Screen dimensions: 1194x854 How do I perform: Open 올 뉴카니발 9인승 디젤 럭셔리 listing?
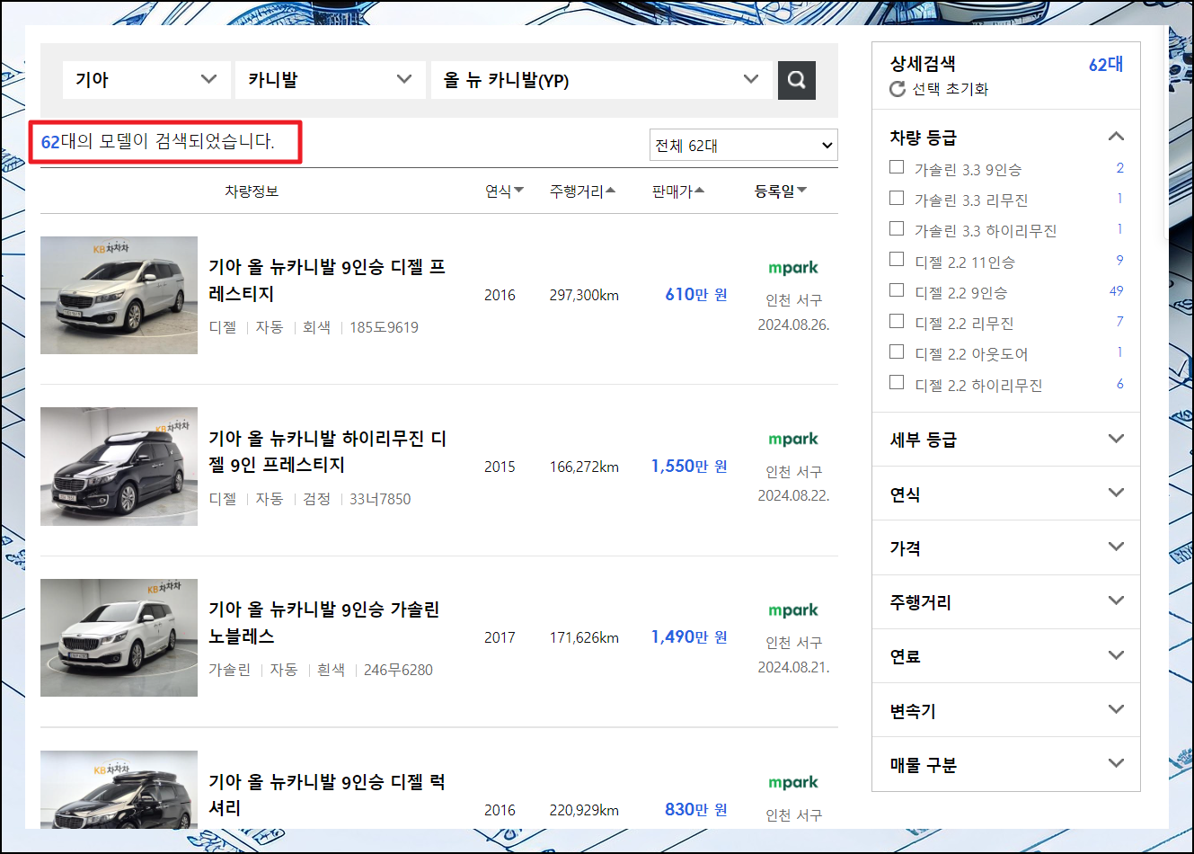[x=327, y=795]
